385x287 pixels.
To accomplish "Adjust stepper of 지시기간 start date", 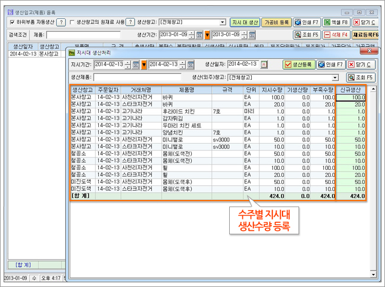I will 127,65.
